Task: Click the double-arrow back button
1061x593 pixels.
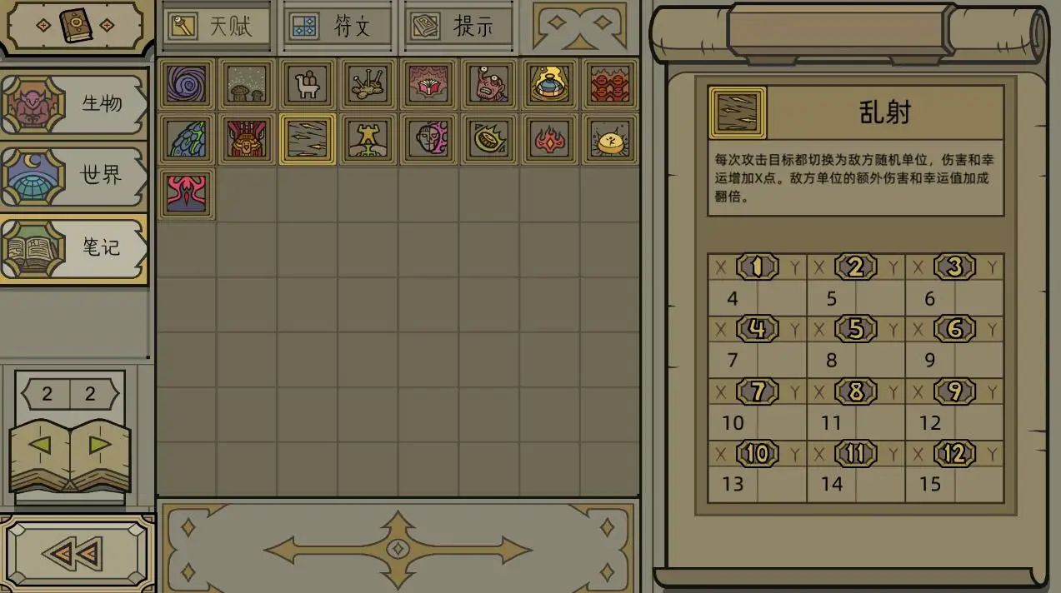Action: coord(75,554)
